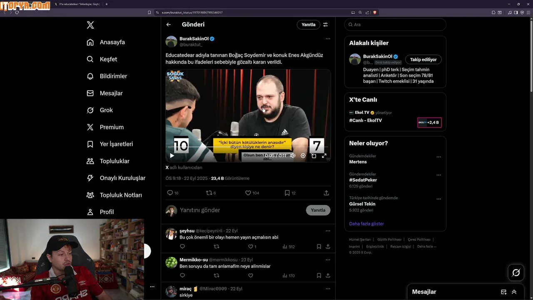The height and width of the screenshot is (300, 533).
Task: Open video settings gear
Action: [x=303, y=156]
